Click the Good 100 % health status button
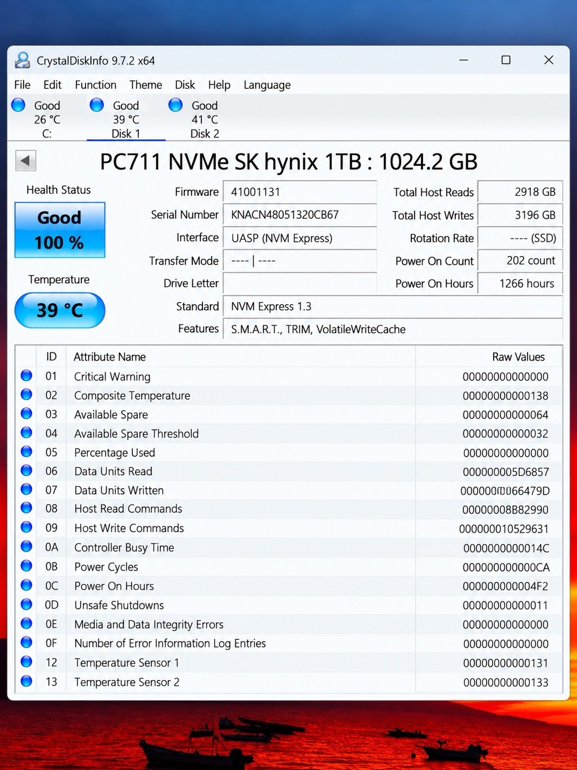Viewport: 577px width, 770px height. 60,230
